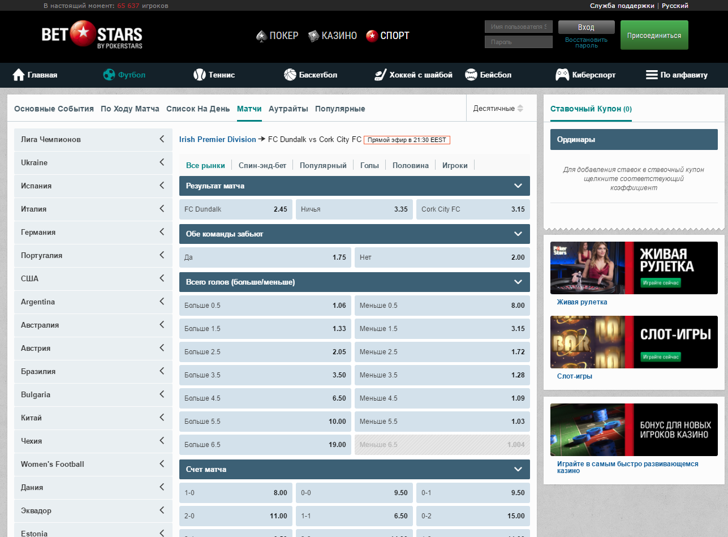The image size is (728, 537).
Task: Open the odds format Десятичные dropdown
Action: click(498, 108)
